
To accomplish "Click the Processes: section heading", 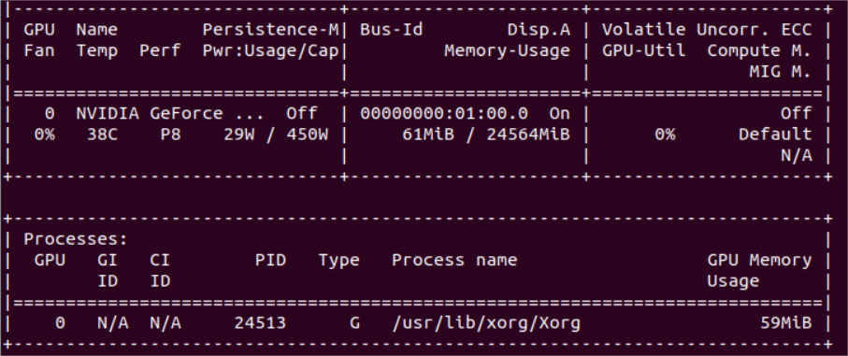I will (x=76, y=239).
